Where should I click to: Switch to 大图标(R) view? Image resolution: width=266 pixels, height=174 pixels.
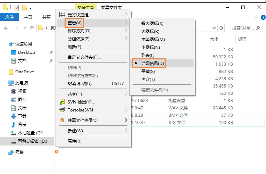[x=150, y=31]
